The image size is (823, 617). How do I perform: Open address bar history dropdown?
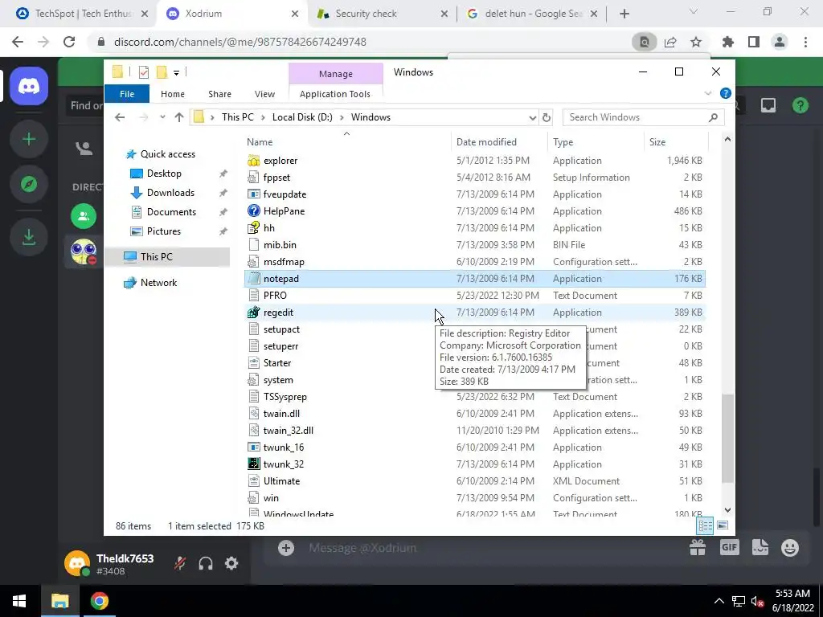click(x=532, y=117)
